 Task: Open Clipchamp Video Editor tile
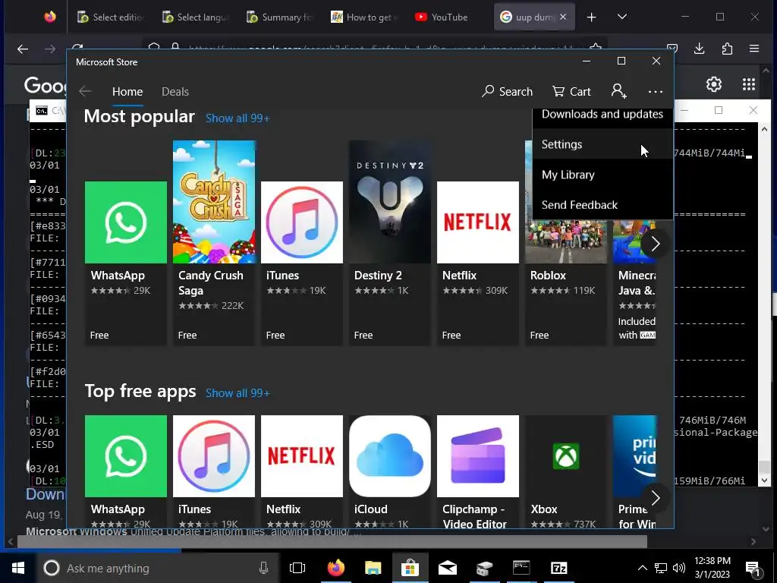[478, 471]
